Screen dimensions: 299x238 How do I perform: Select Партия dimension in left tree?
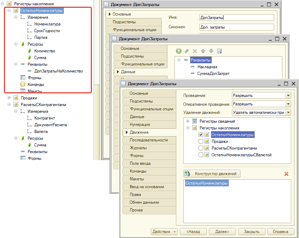click(41, 37)
